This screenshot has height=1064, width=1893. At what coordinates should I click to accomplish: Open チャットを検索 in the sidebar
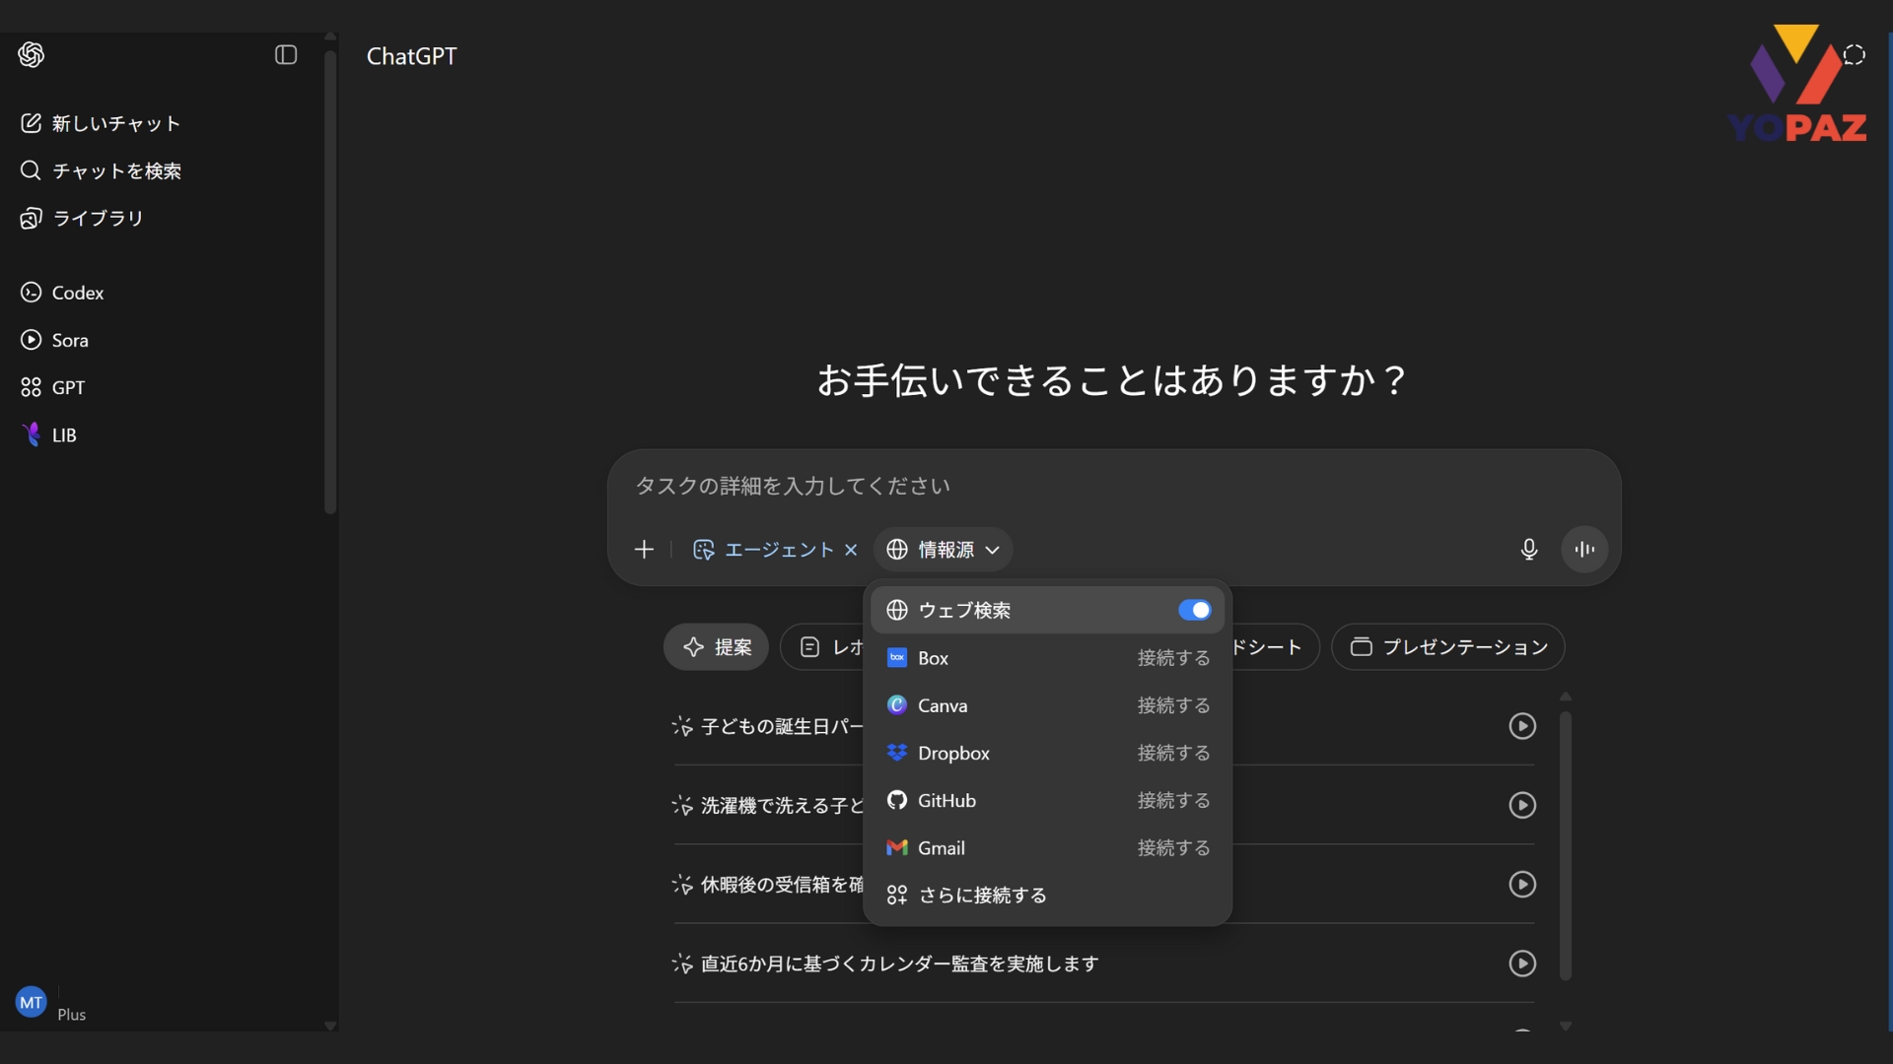[102, 170]
